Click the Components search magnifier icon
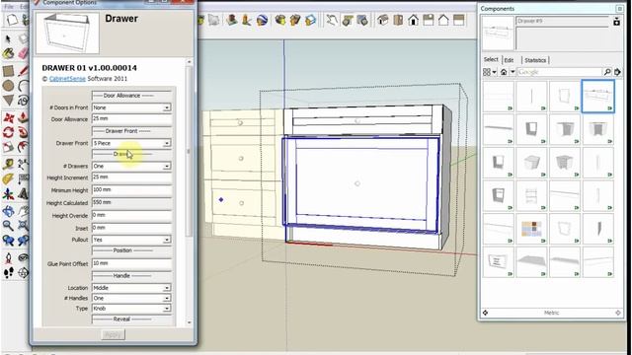The width and height of the screenshot is (632, 355). click(607, 72)
